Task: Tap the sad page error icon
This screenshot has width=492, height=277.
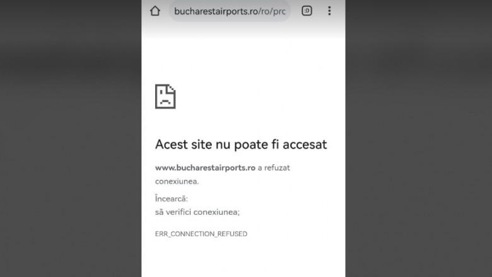Action: [165, 96]
